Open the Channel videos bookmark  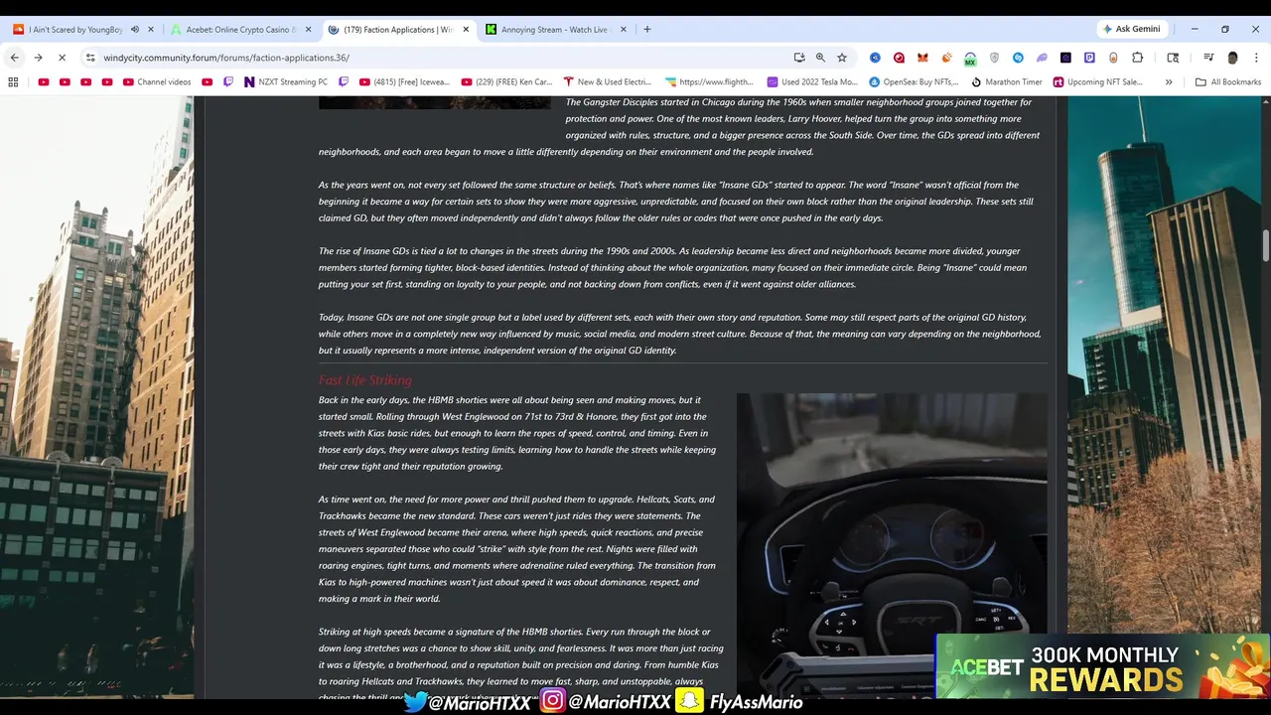click(157, 81)
